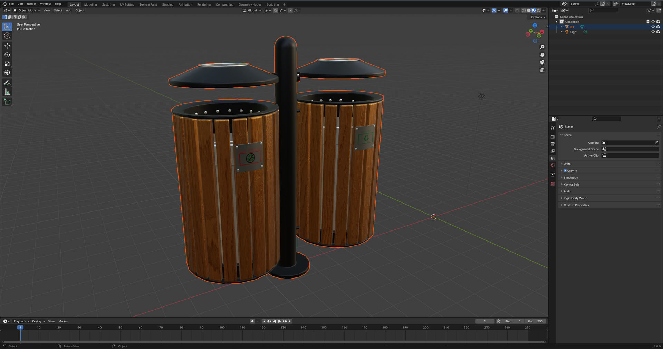Toggle X-ray mode in viewport header
663x349 pixels.
point(517,10)
